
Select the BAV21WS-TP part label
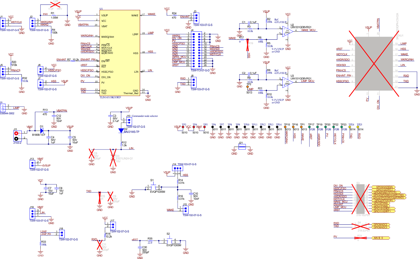coord(132,132)
